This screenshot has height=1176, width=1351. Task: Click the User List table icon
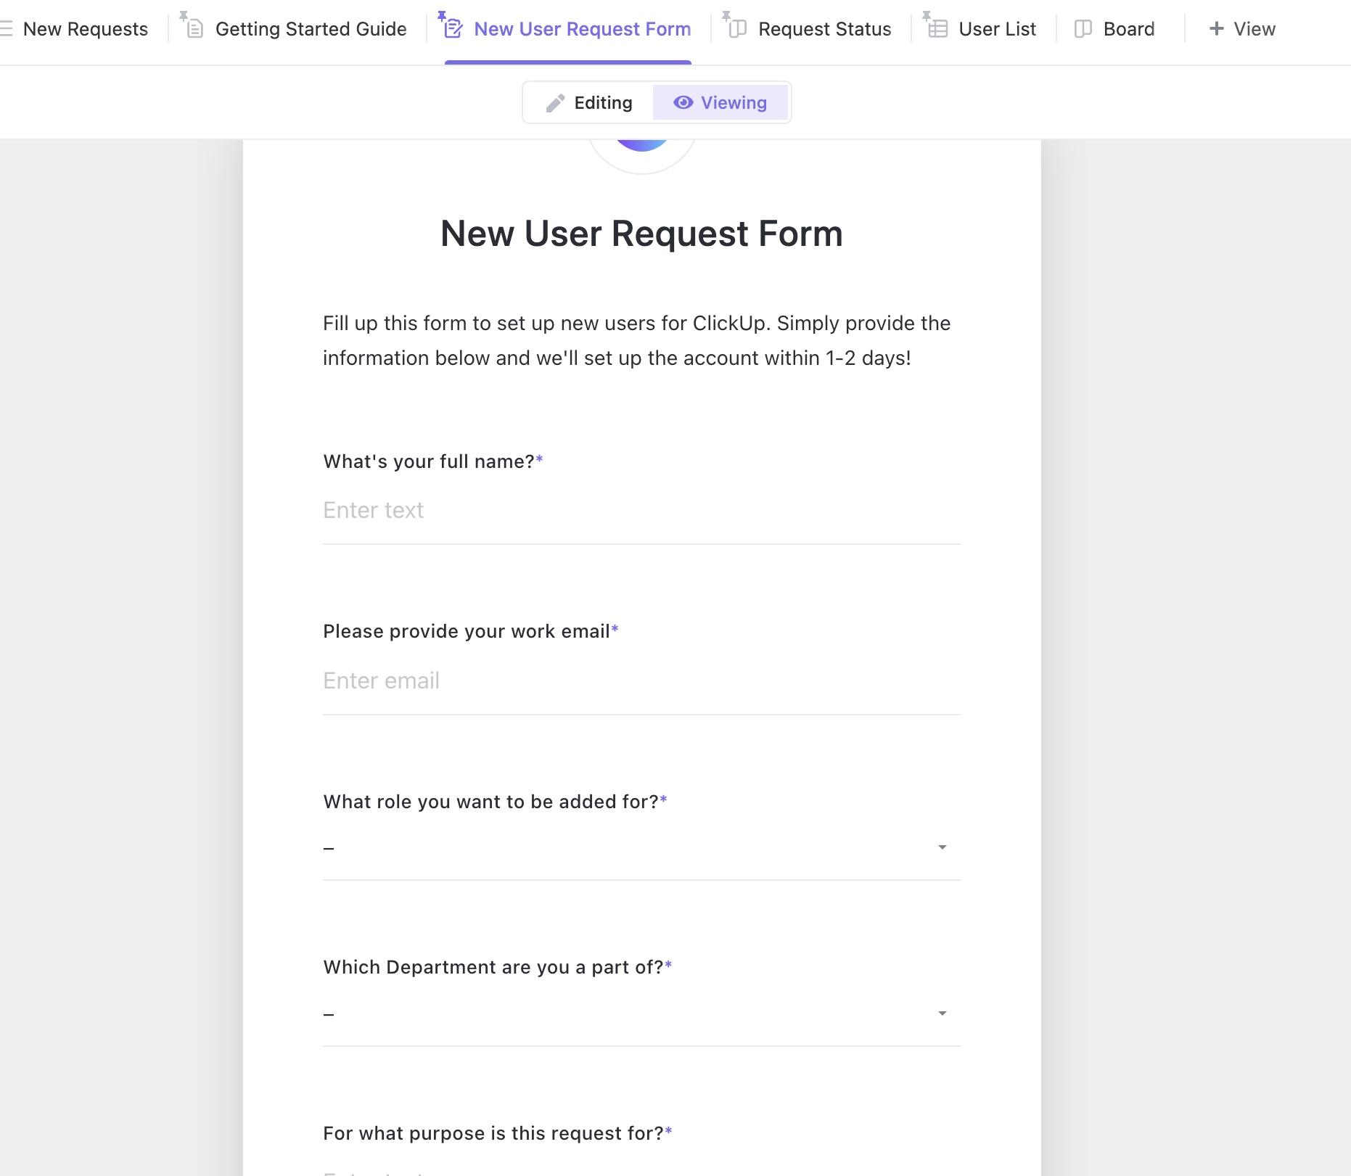(938, 29)
